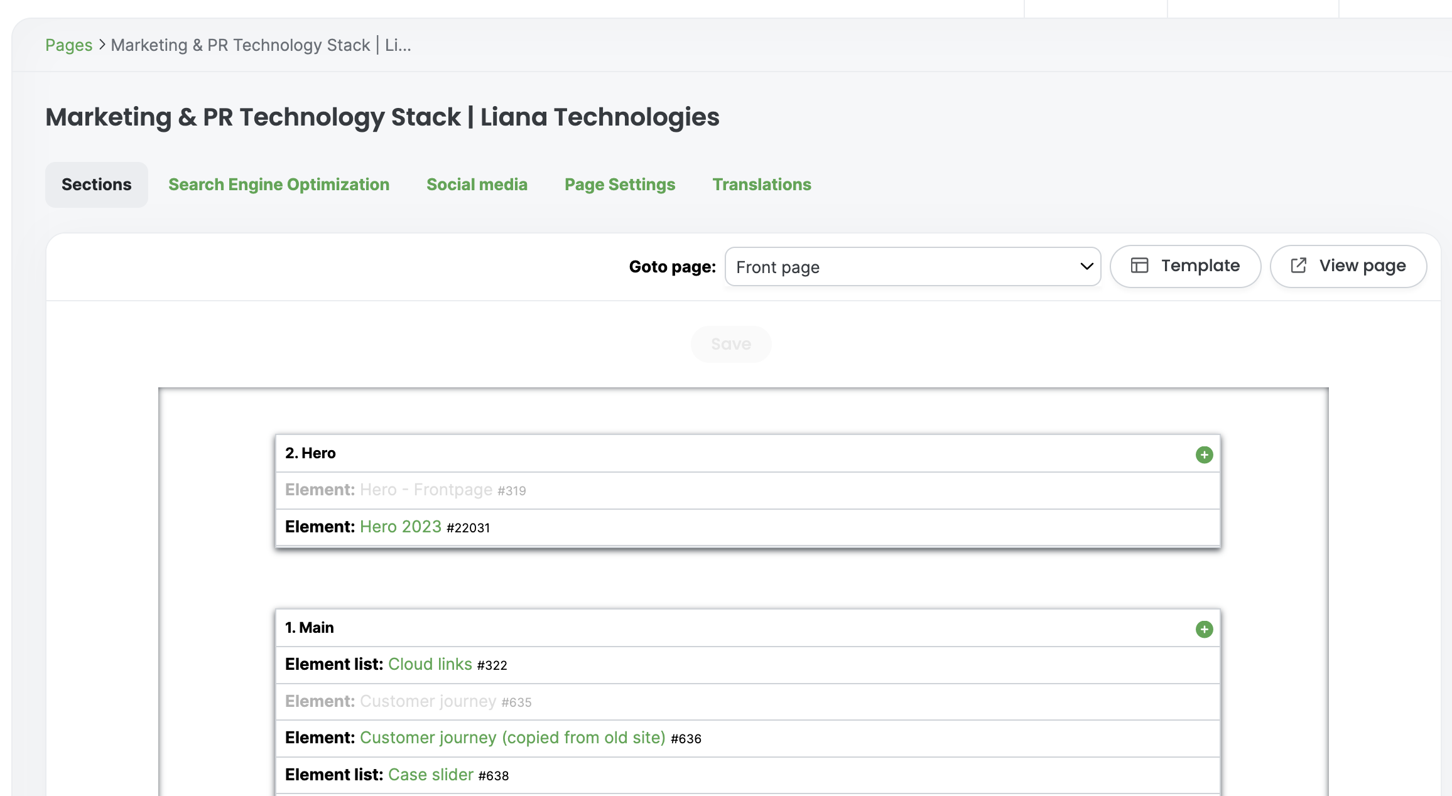Open the Hero 2023 element
The width and height of the screenshot is (1452, 796).
400,526
